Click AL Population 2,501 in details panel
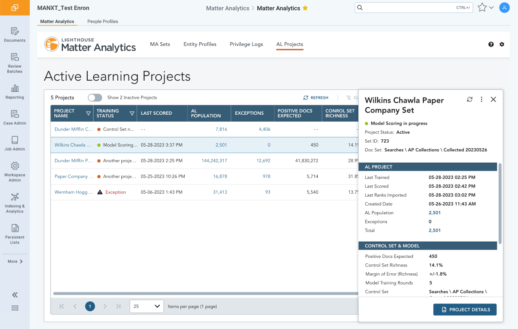This screenshot has height=329, width=518. [x=435, y=213]
